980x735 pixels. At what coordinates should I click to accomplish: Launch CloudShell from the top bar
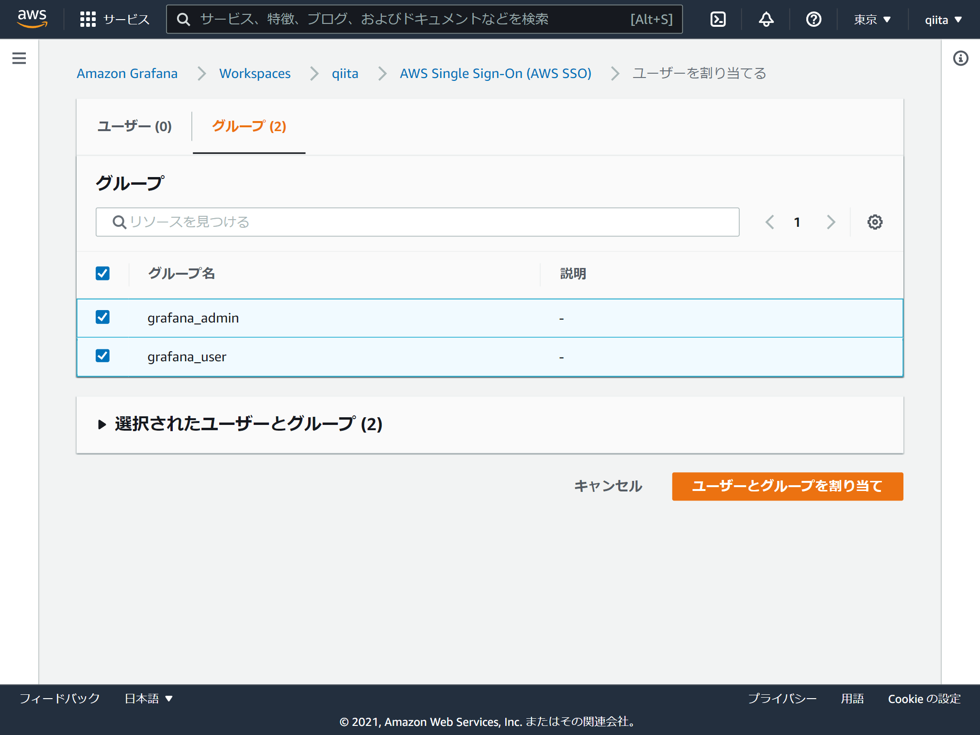coord(717,19)
